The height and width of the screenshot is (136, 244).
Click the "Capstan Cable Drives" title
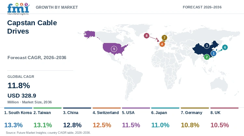32,27
